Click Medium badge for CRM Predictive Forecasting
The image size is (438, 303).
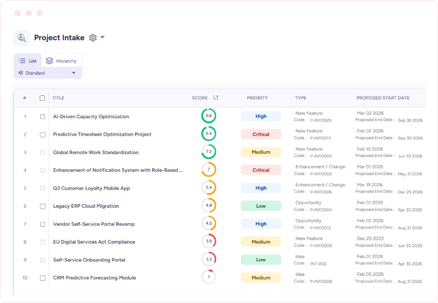click(x=261, y=277)
